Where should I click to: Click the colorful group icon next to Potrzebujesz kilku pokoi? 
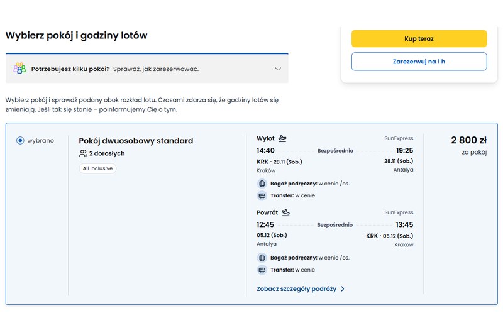coord(19,69)
